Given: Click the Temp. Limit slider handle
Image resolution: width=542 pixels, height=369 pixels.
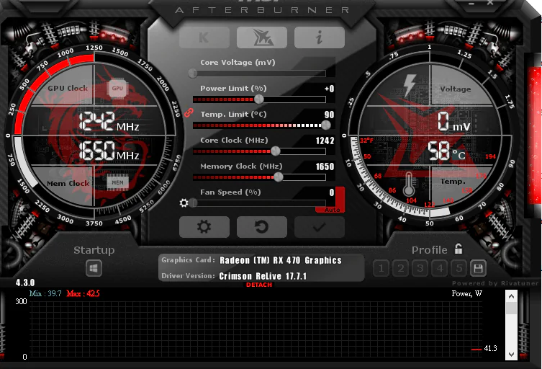Looking at the screenshot, I should coord(325,125).
